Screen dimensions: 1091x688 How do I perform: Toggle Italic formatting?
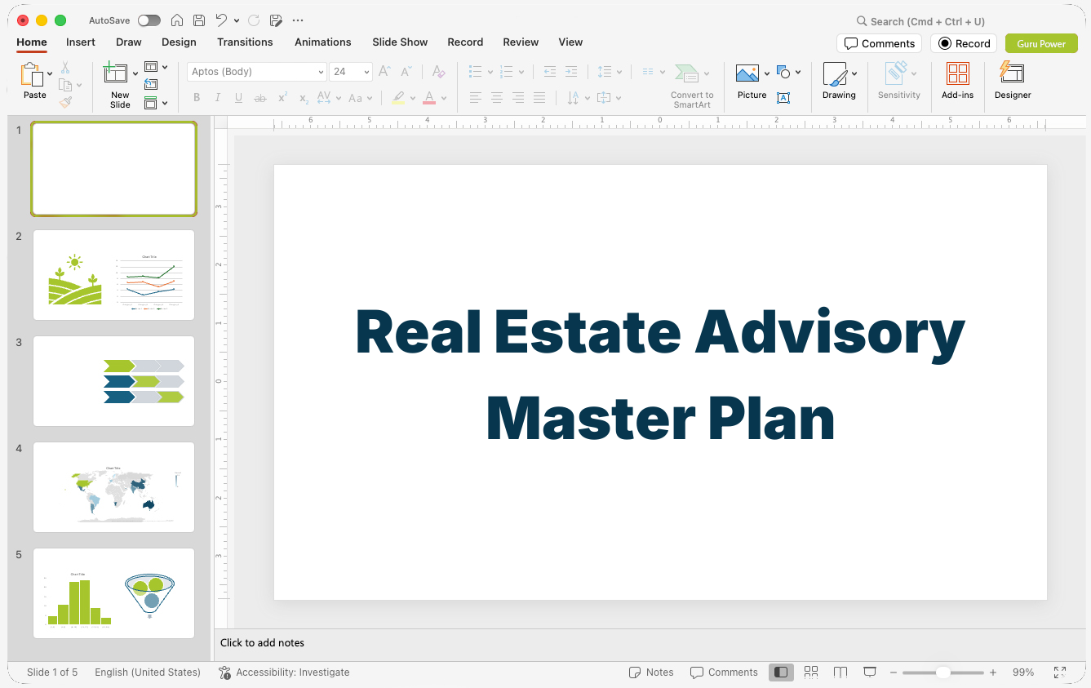217,98
